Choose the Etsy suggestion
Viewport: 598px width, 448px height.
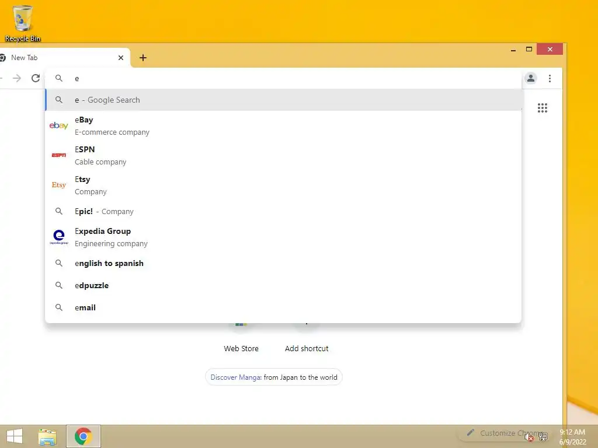(x=283, y=185)
